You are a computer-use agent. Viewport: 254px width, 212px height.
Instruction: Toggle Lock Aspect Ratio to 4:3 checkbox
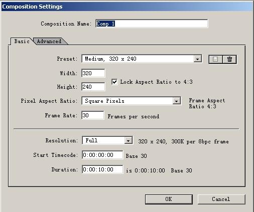tap(114, 82)
